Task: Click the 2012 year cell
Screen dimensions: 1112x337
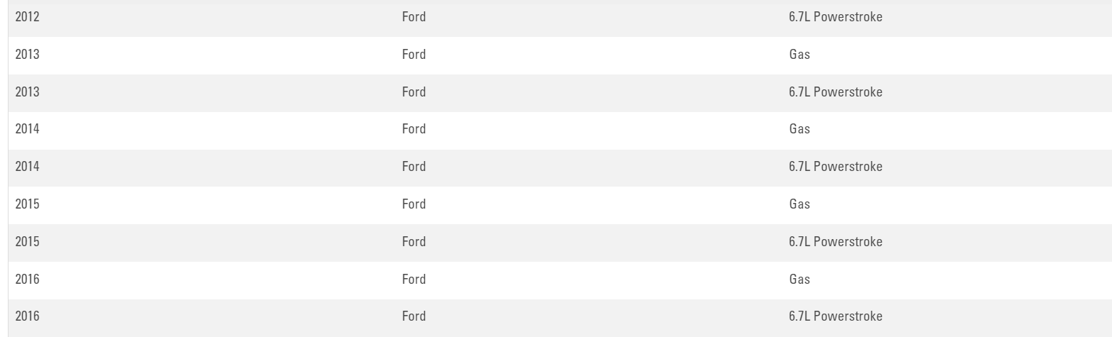Action: pos(27,17)
